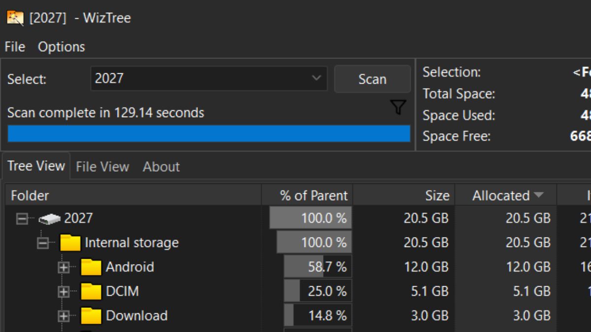Viewport: 591px width, 332px height.
Task: Click the 2027 drive icon
Action: point(49,218)
